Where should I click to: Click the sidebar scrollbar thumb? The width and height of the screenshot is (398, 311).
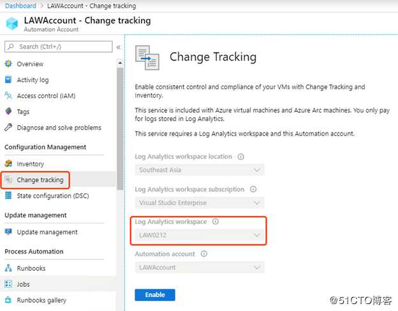120,129
